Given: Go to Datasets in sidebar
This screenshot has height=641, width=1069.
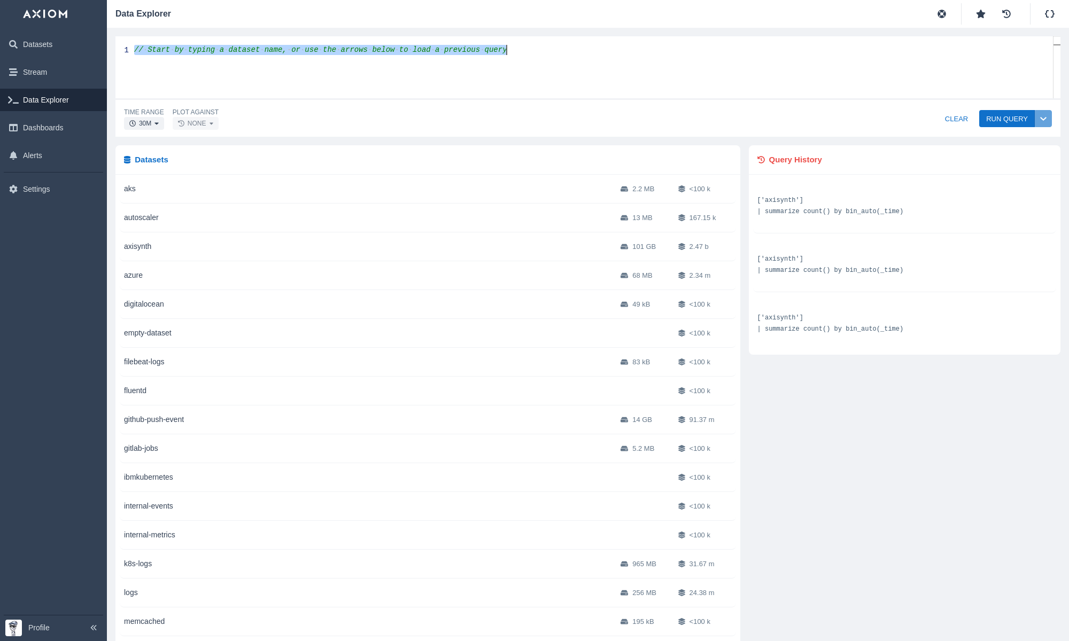Looking at the screenshot, I should click(x=37, y=44).
